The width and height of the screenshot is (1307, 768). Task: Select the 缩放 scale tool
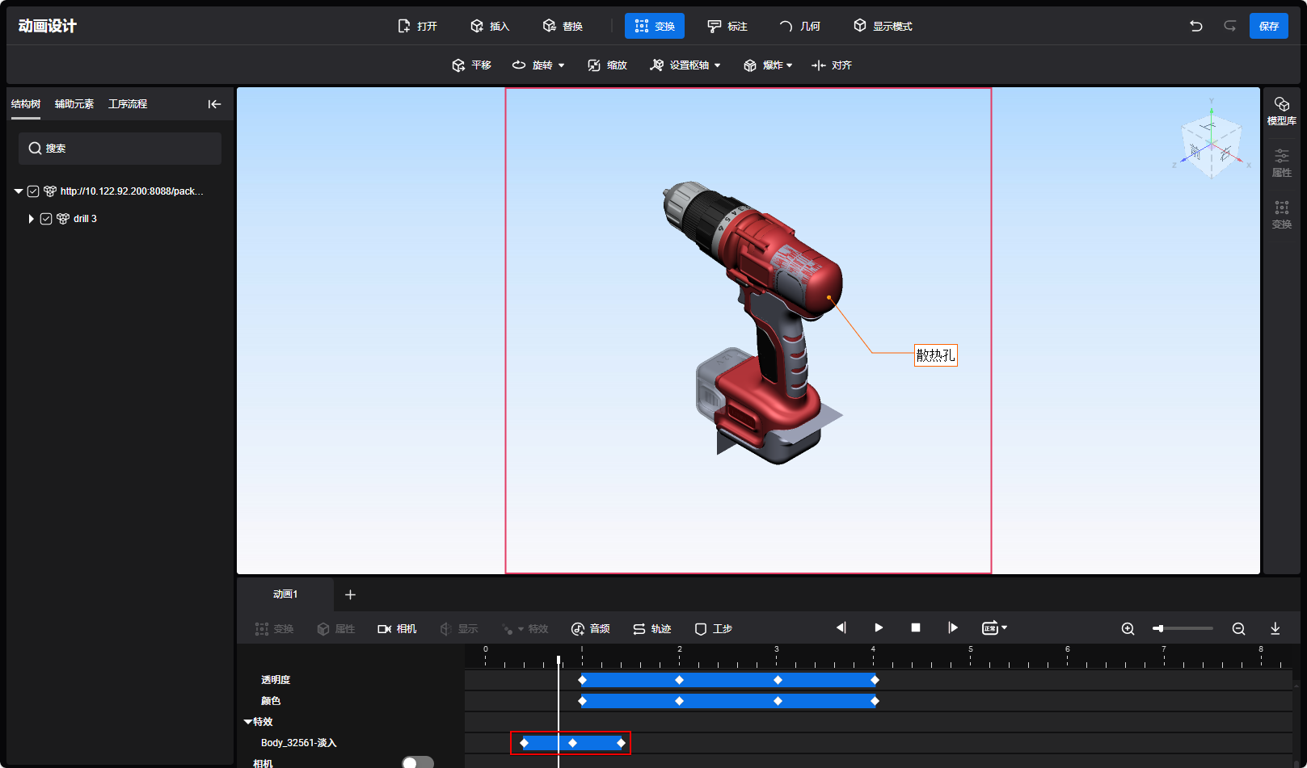coord(607,65)
